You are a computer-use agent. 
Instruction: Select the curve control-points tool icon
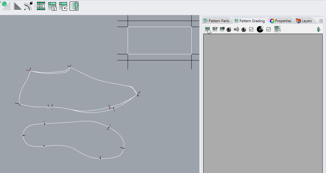pos(28,6)
